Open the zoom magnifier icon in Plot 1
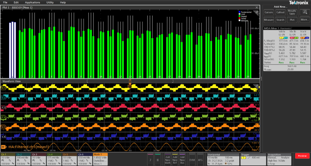The image size is (311, 166). (x=257, y=12)
